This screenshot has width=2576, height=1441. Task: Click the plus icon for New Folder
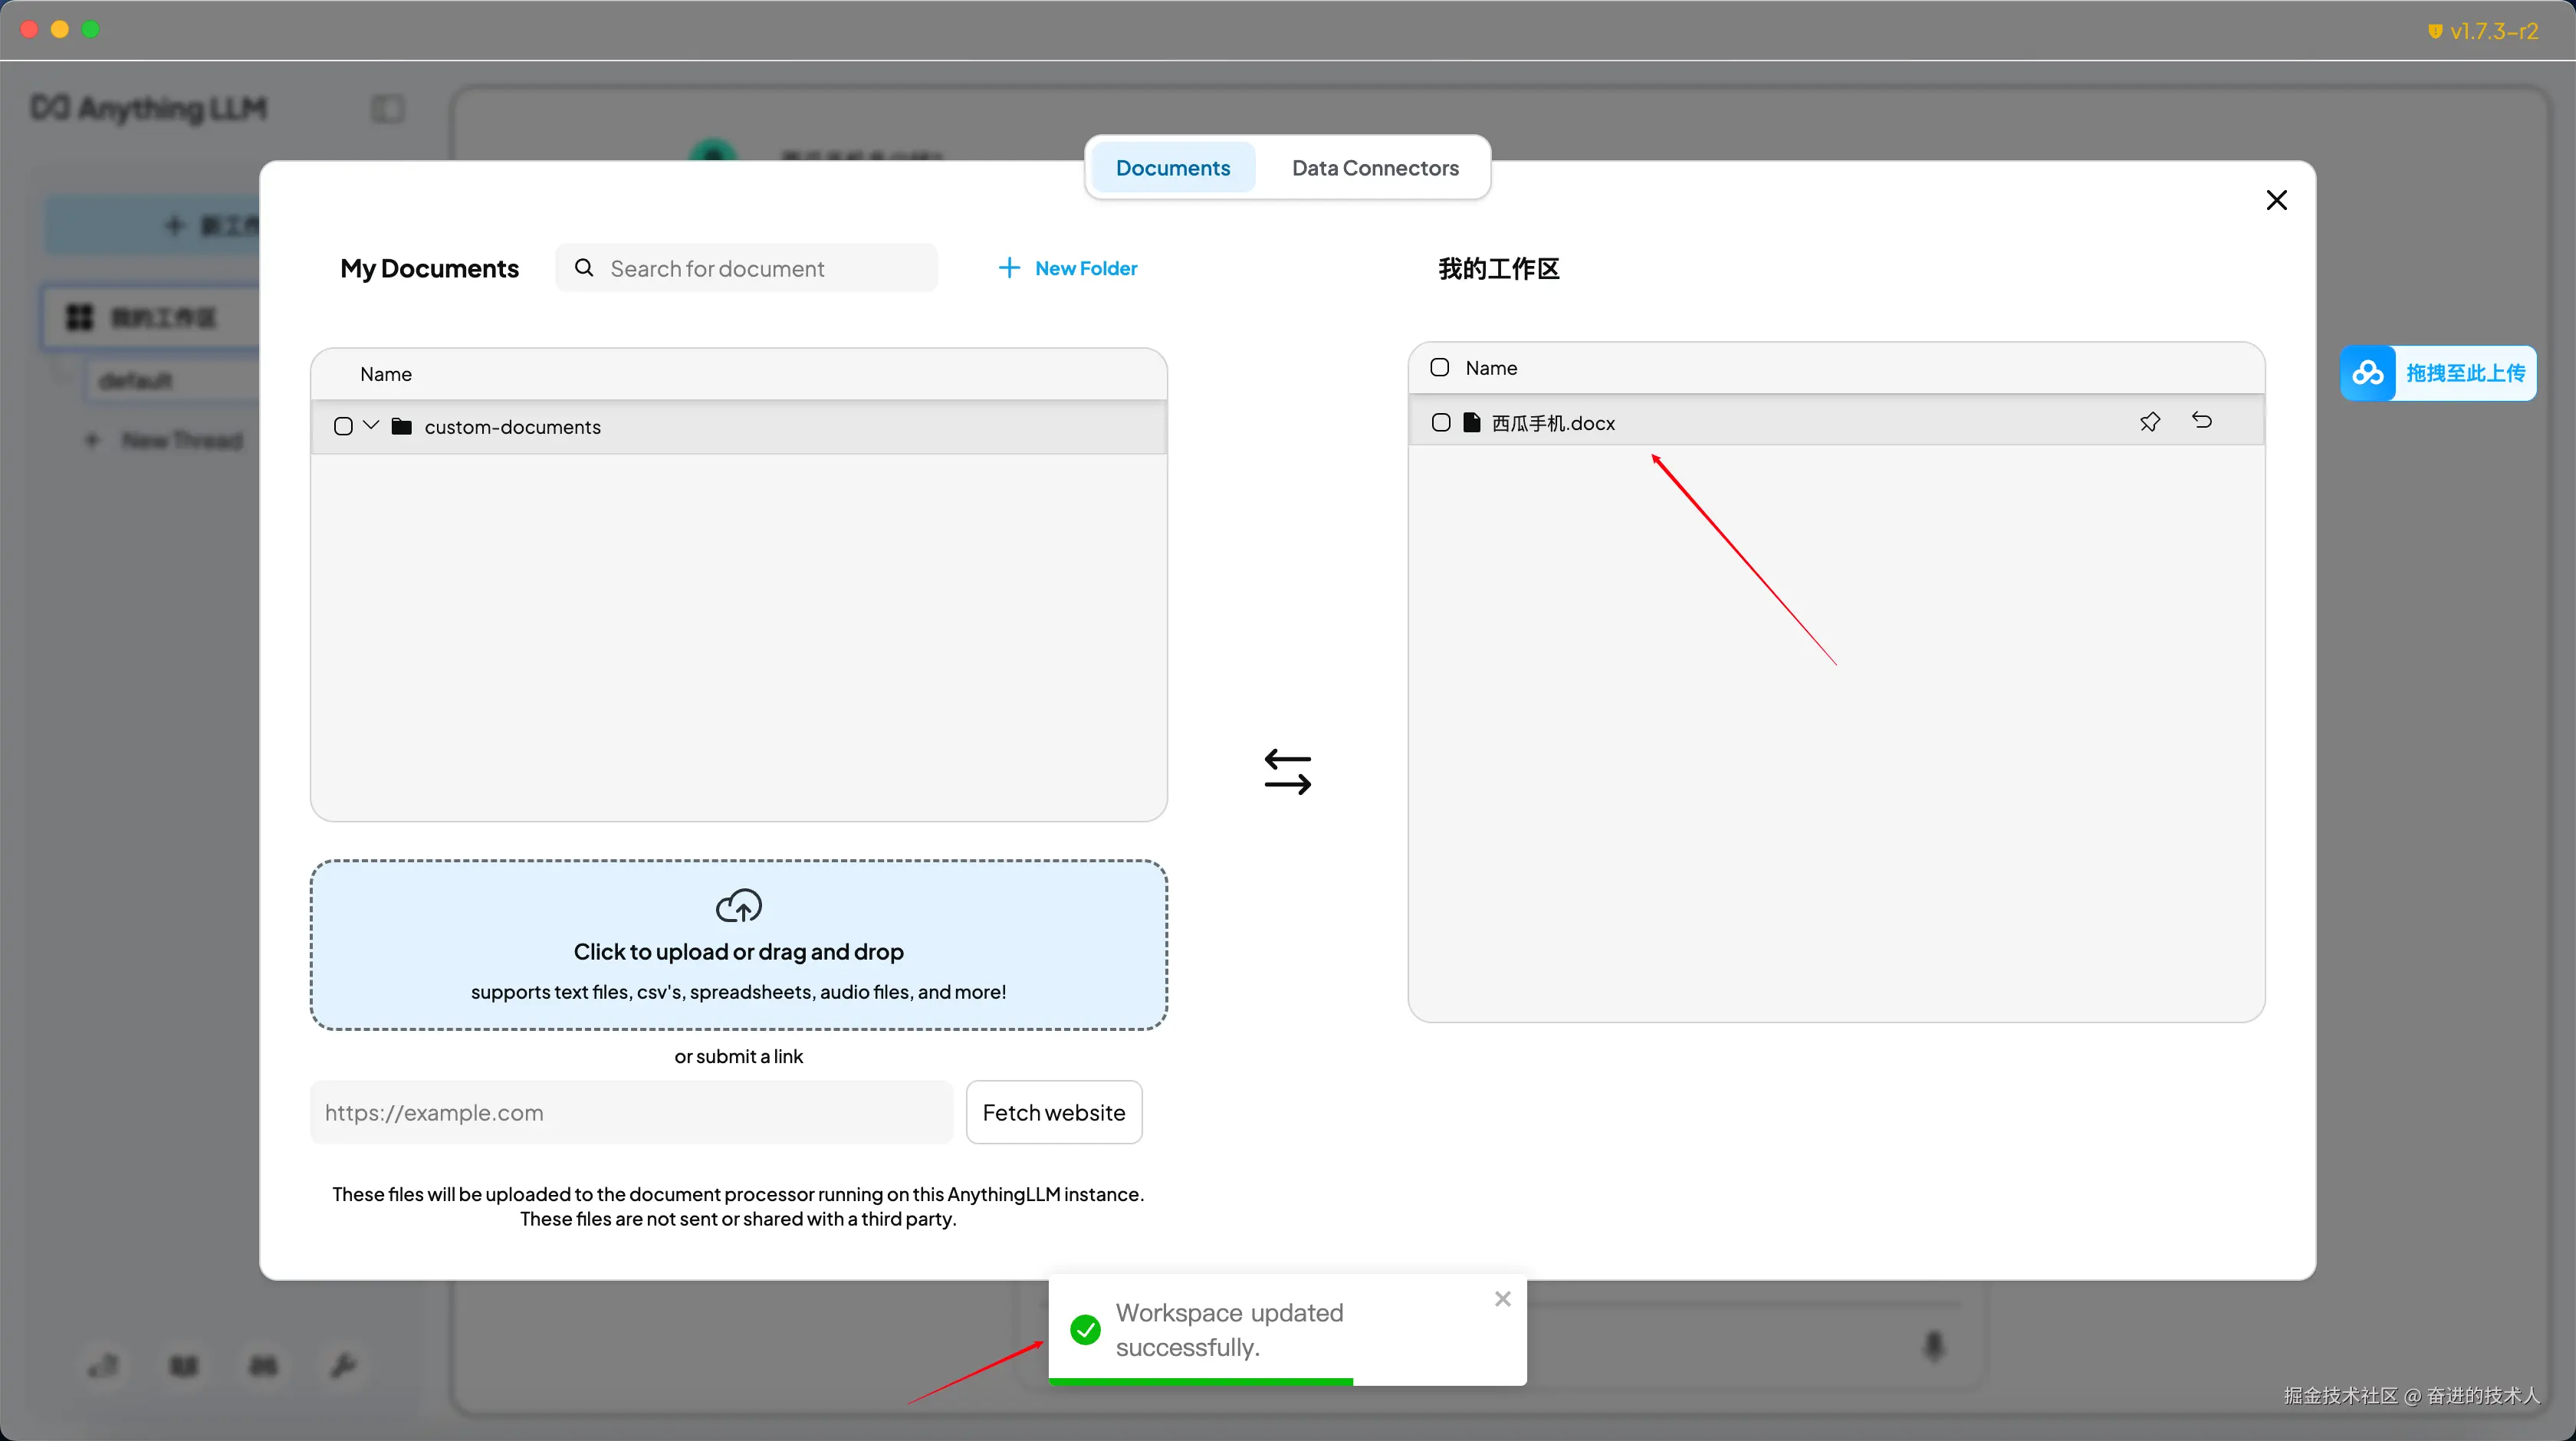(x=1009, y=268)
